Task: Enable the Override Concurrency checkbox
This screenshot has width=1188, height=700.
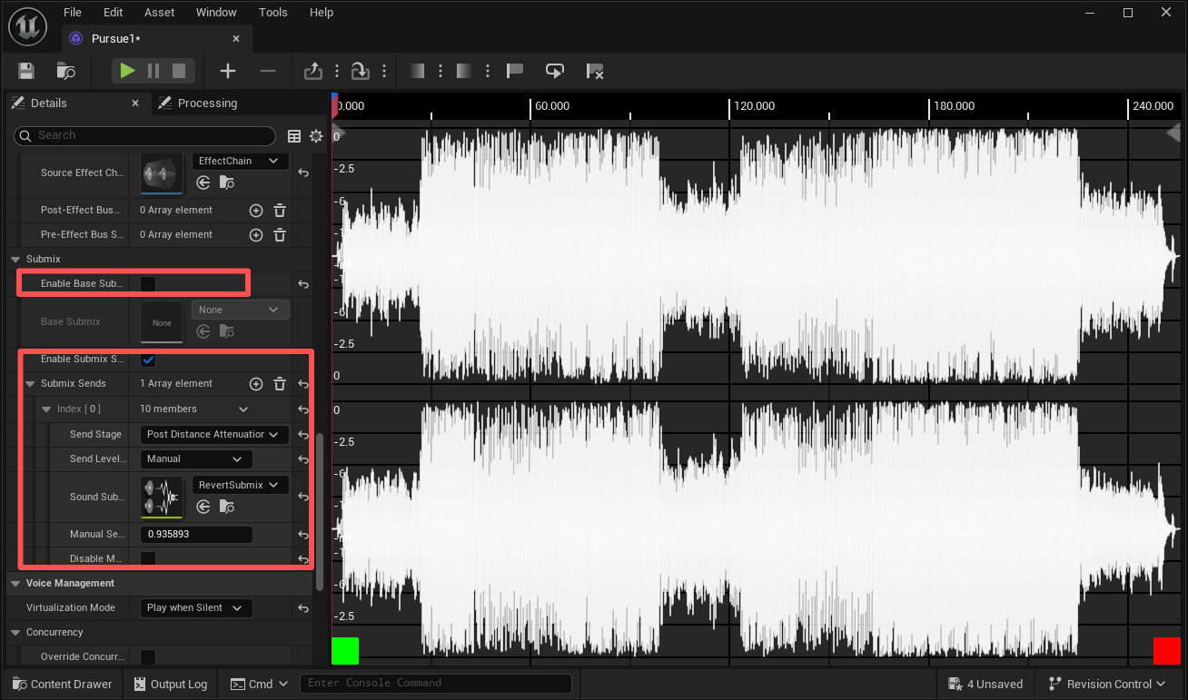Action: click(147, 656)
